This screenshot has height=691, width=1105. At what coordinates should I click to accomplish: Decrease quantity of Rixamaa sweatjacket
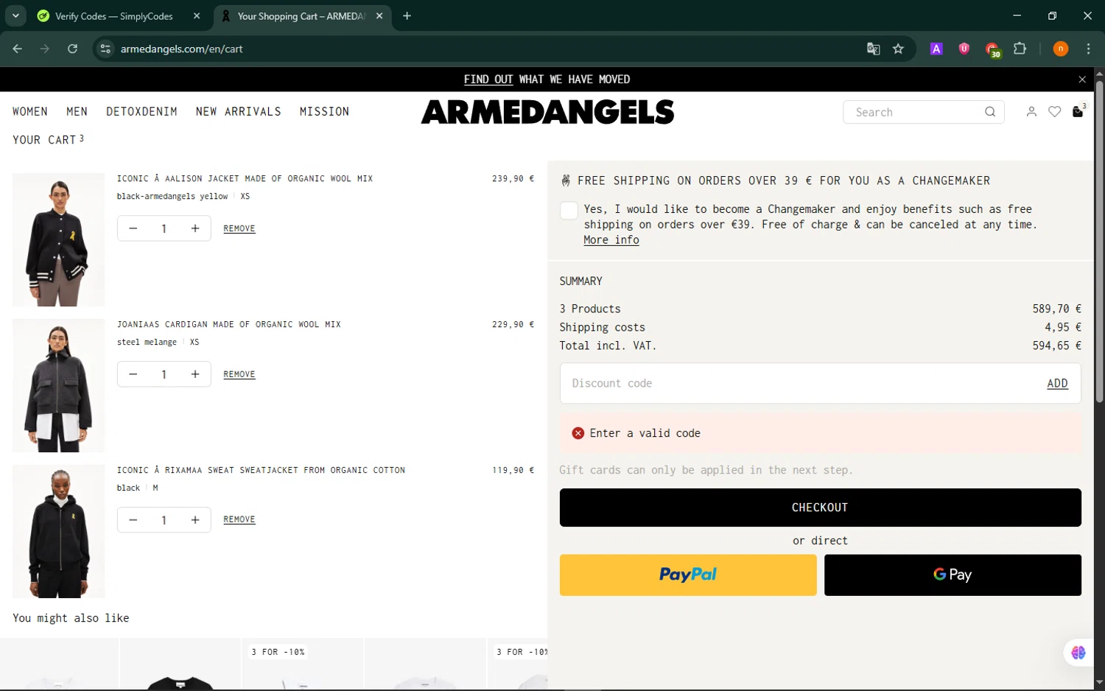pyautogui.click(x=133, y=520)
